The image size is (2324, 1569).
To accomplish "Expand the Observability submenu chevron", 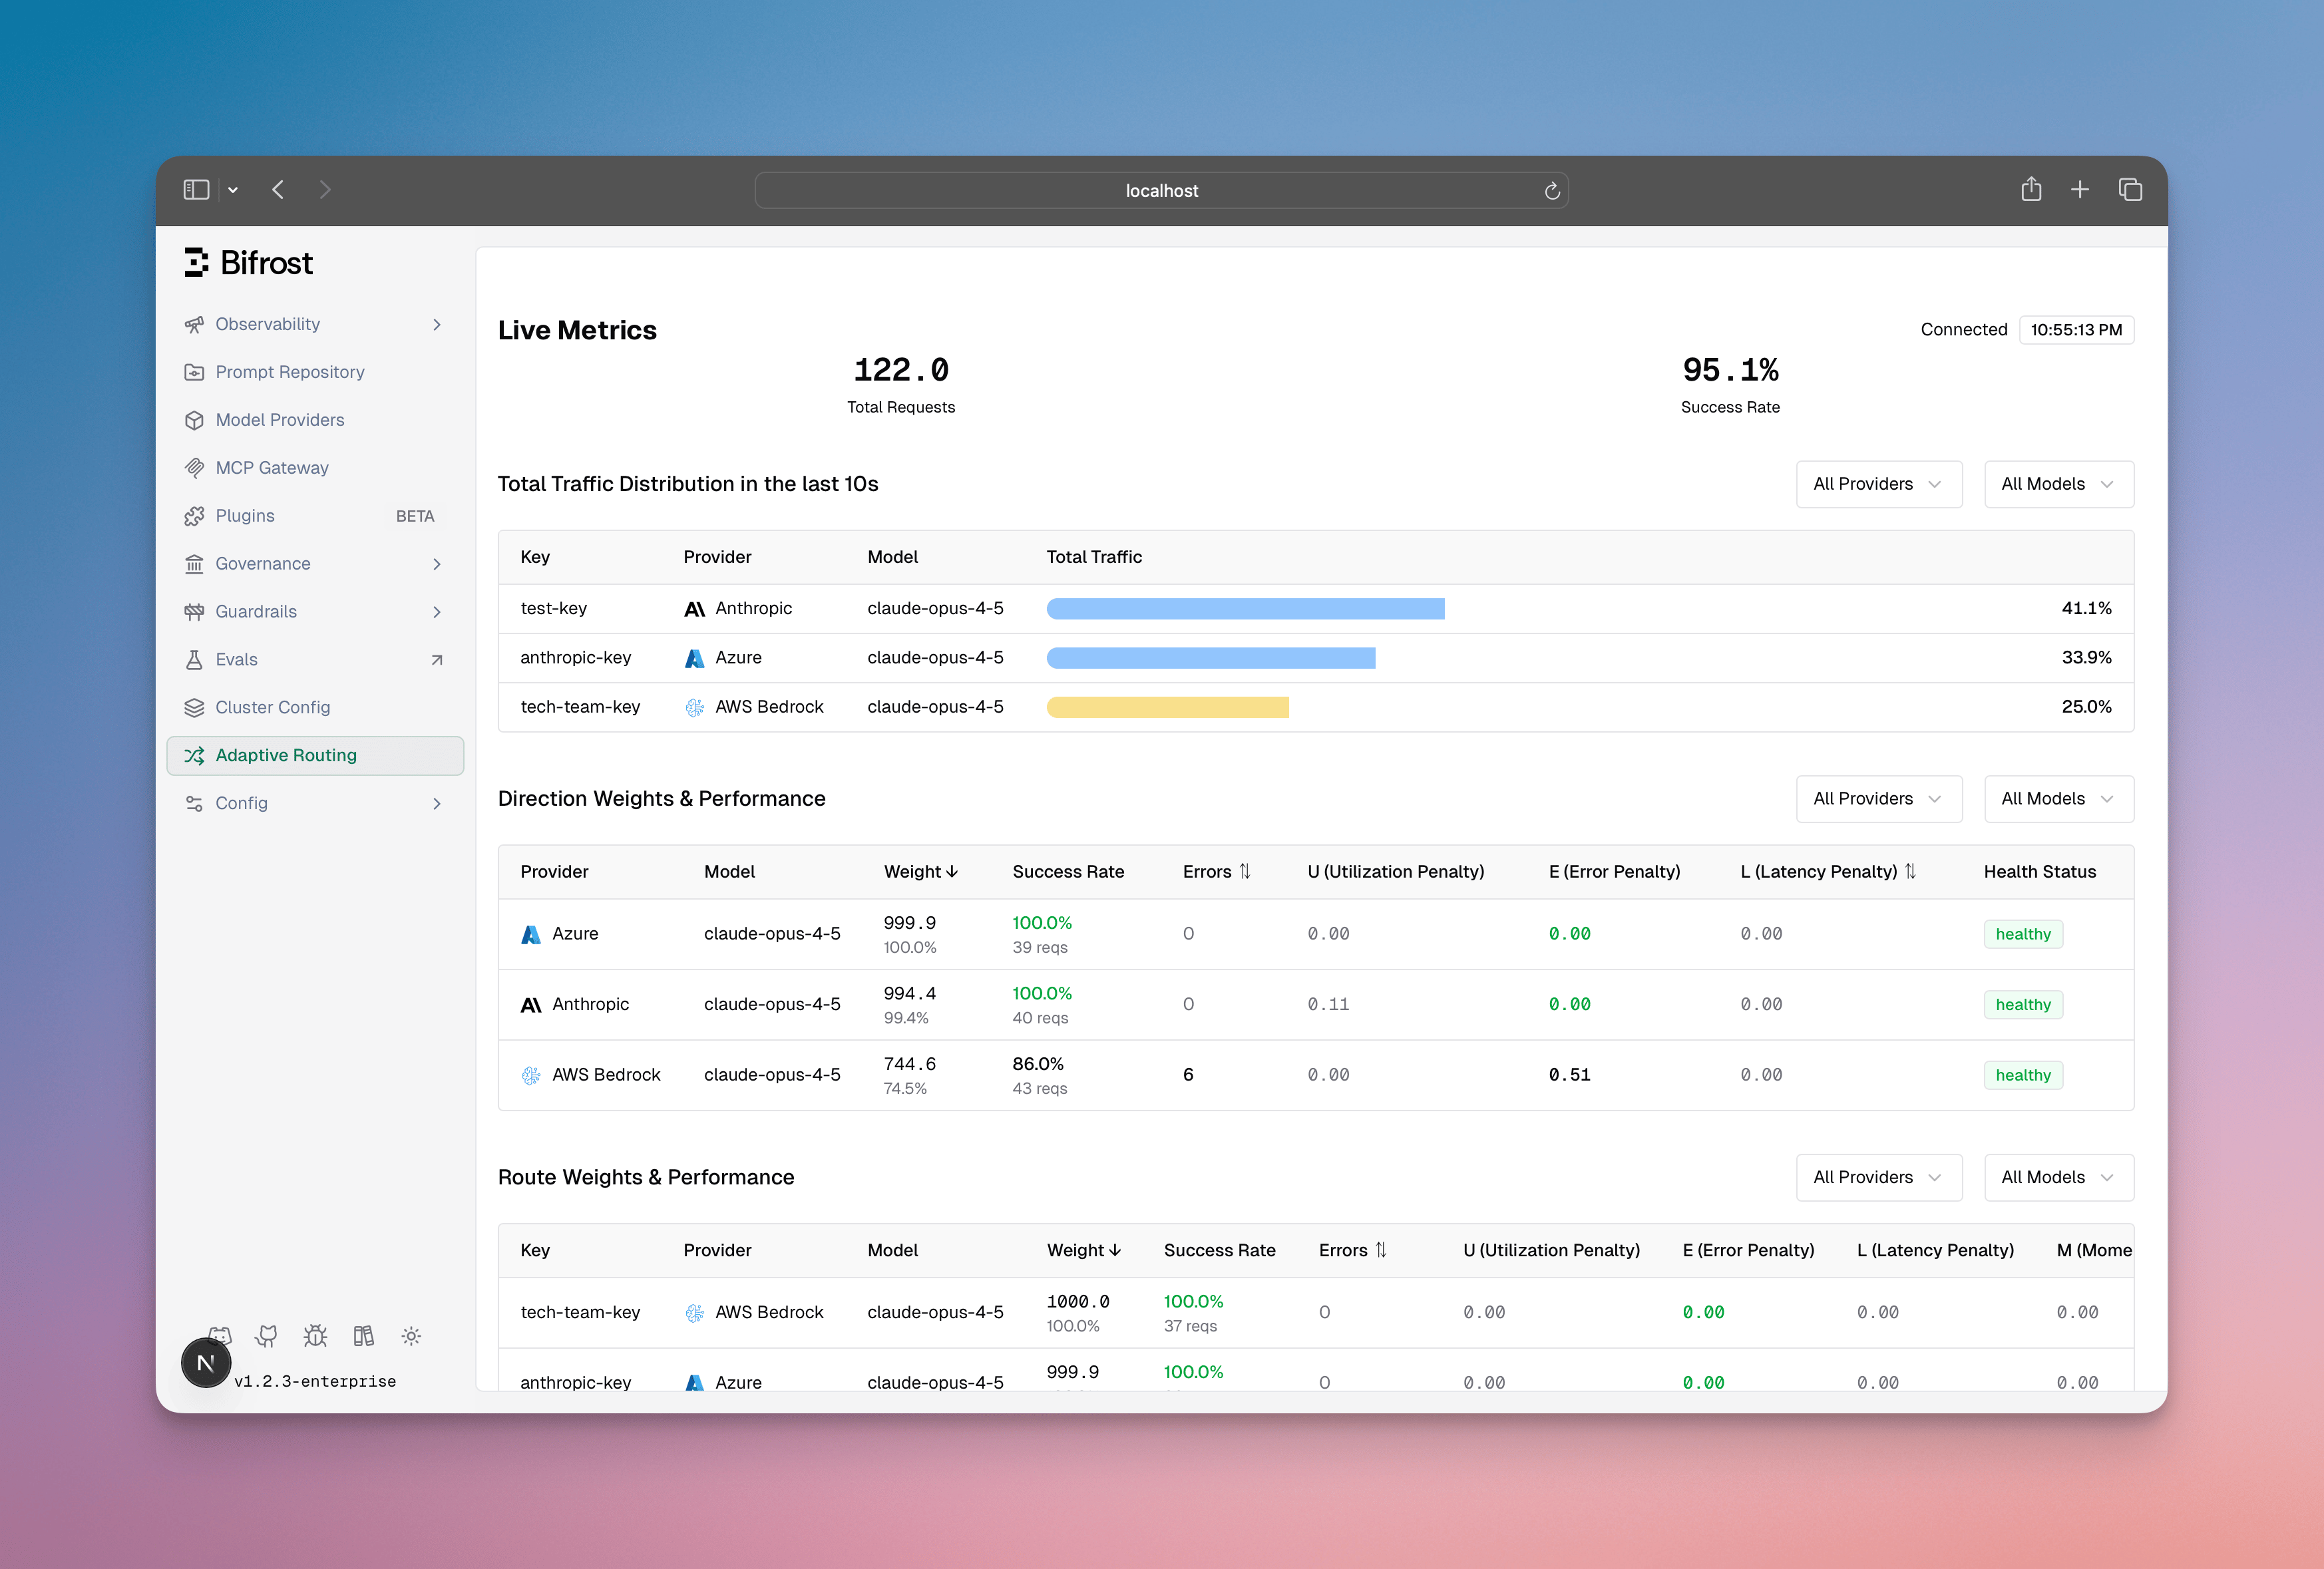I will click(x=437, y=325).
